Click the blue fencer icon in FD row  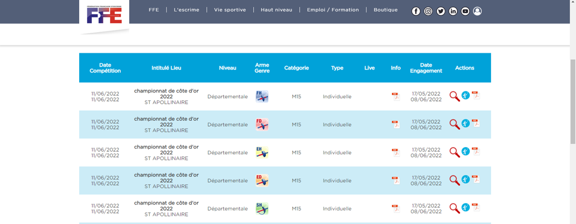point(466,123)
